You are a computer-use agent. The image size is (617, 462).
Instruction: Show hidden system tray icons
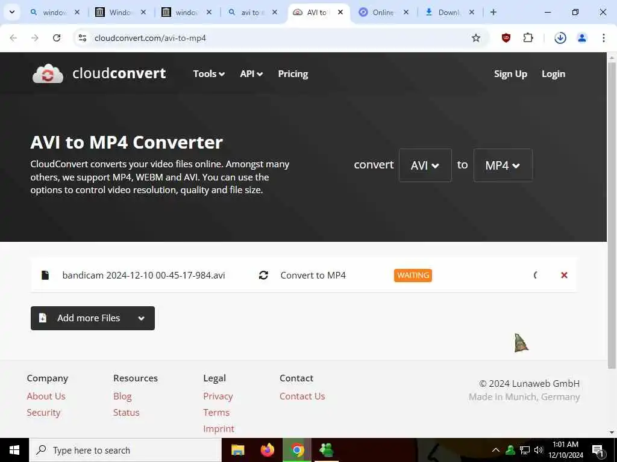coord(496,450)
